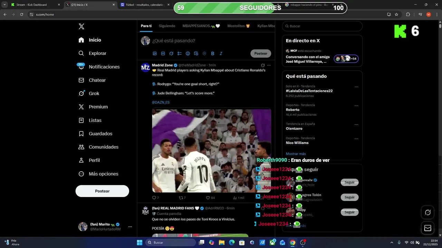442x248 pixels.
Task: Open Premium in the sidebar
Action: click(93, 107)
